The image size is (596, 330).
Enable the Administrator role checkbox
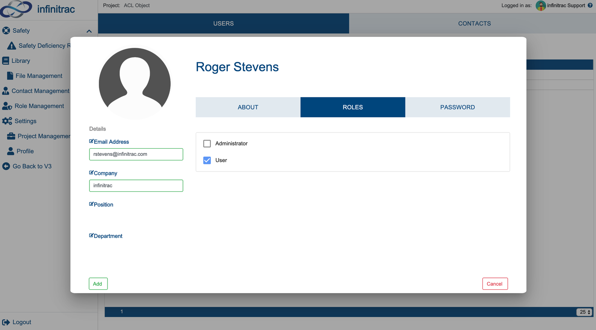click(x=207, y=143)
